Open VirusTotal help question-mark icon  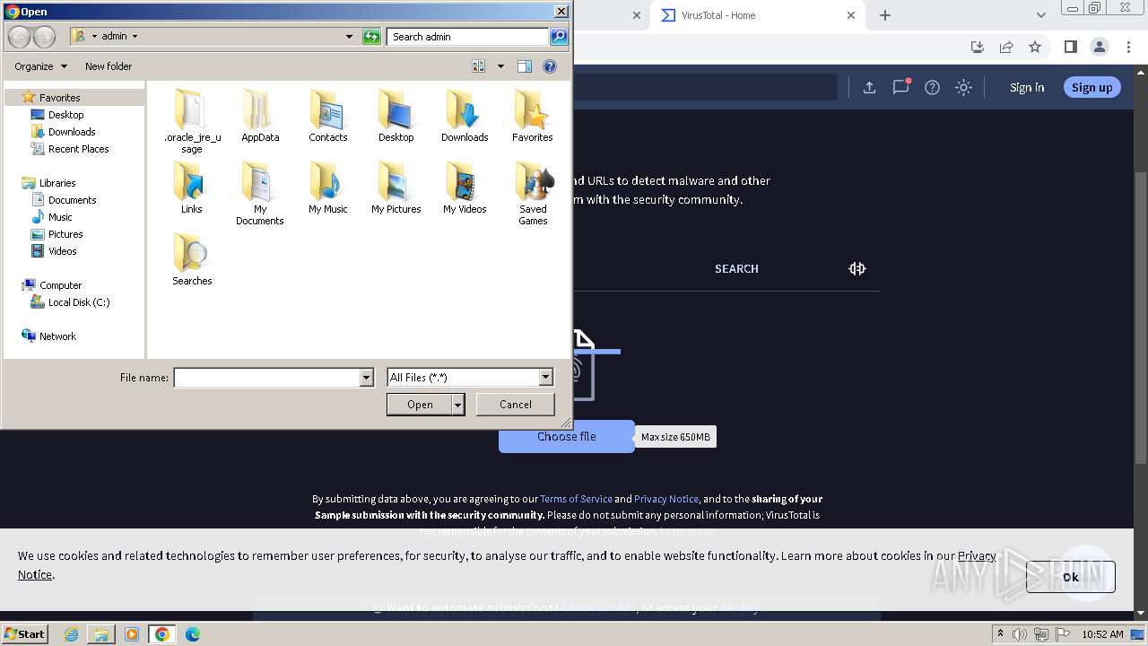point(932,87)
